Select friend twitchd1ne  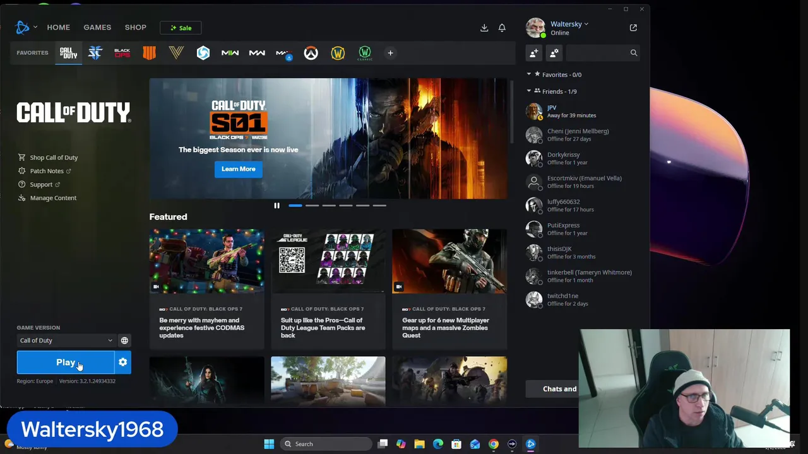(584, 300)
